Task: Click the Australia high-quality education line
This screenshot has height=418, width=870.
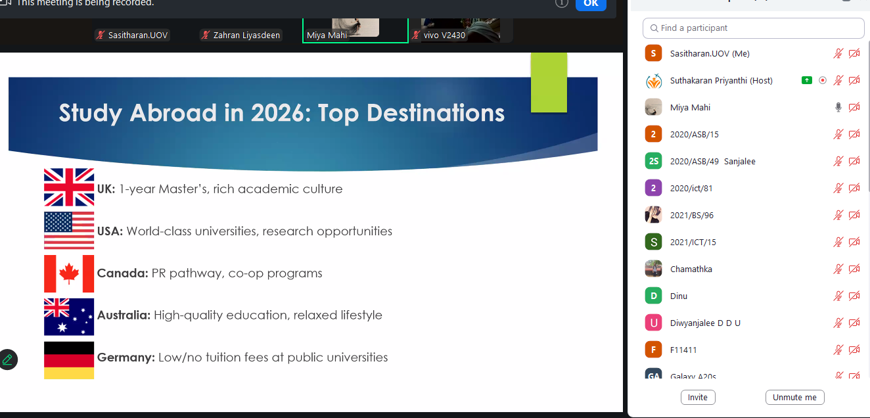Action: (240, 315)
